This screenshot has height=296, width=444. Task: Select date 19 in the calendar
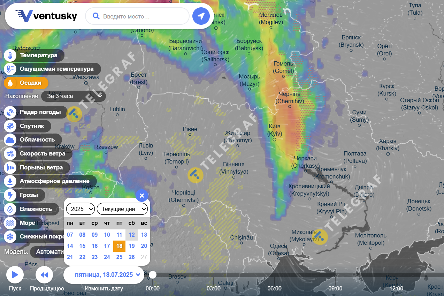click(x=132, y=246)
